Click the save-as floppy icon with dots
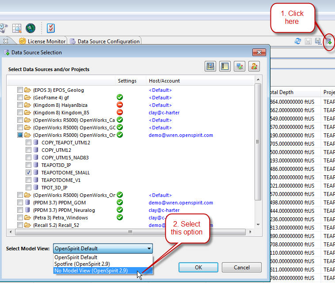This screenshot has width=335, height=283. click(x=318, y=41)
